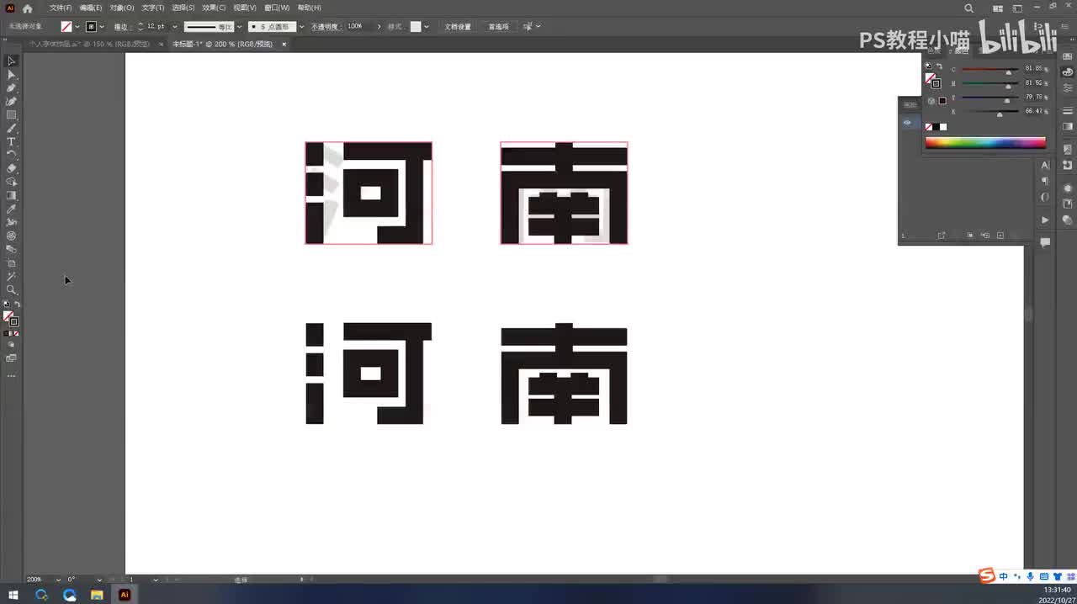Click the Home icon beside Ai logo
This screenshot has height=604, width=1077.
pos(27,8)
